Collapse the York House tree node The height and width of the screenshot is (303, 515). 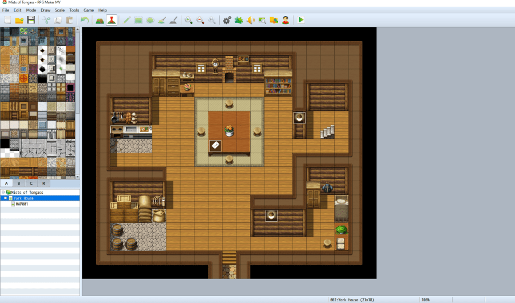[5, 198]
